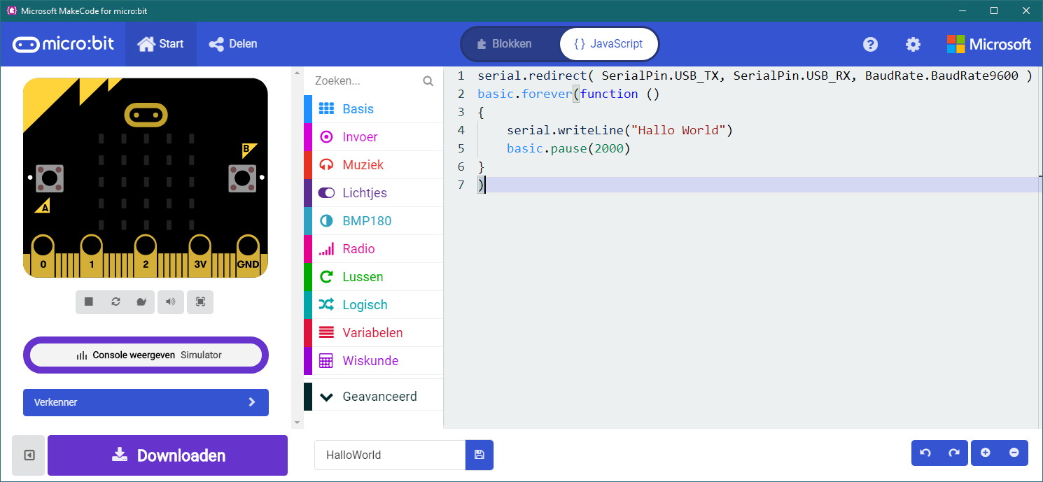Click the search magnifier icon
Screen dimensions: 1043x482
[428, 81]
